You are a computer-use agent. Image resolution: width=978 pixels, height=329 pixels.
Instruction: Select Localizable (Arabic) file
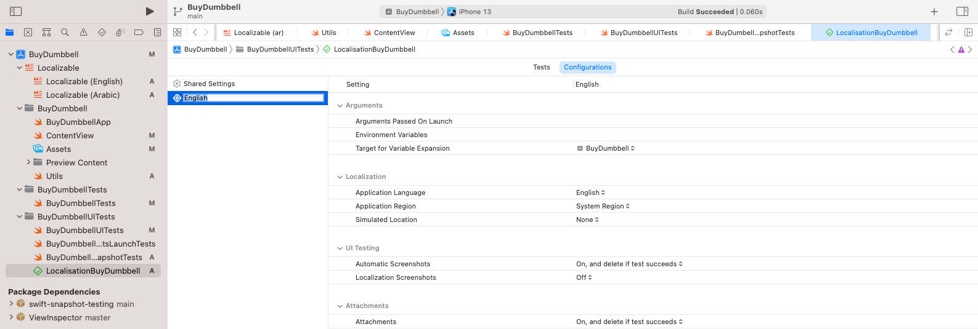83,95
